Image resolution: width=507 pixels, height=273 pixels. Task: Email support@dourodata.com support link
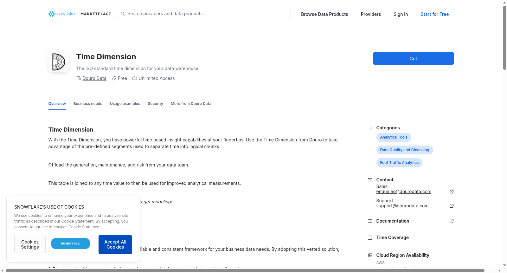pyautogui.click(x=402, y=206)
